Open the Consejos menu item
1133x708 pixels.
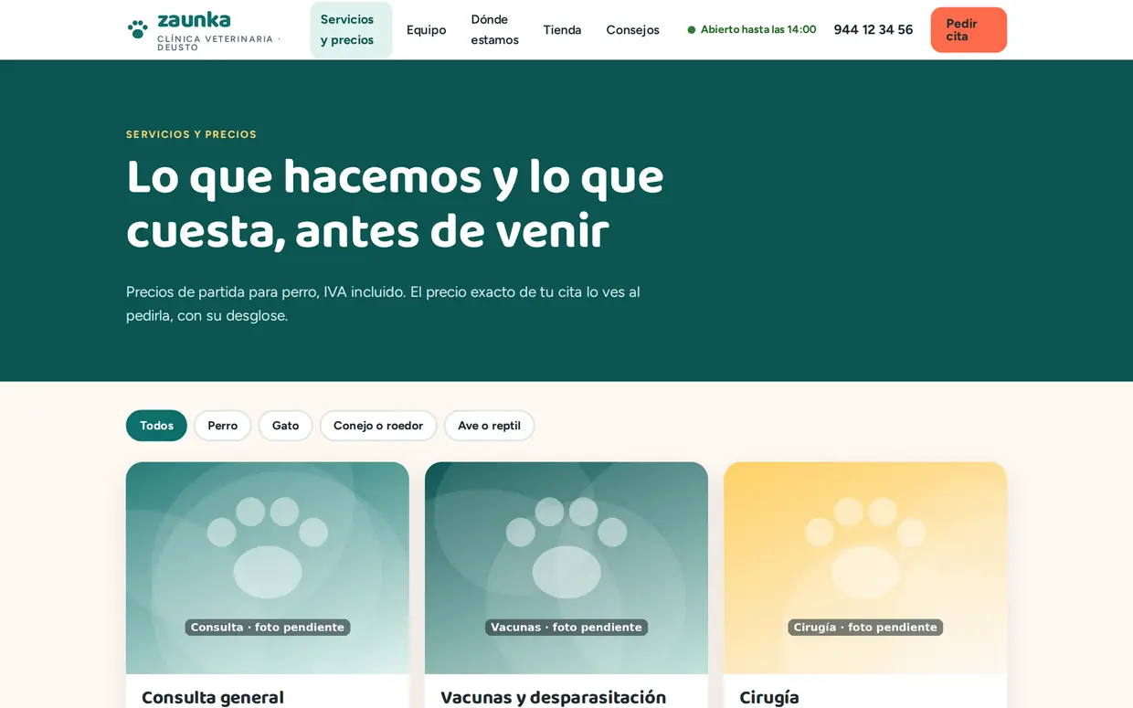[x=632, y=30]
